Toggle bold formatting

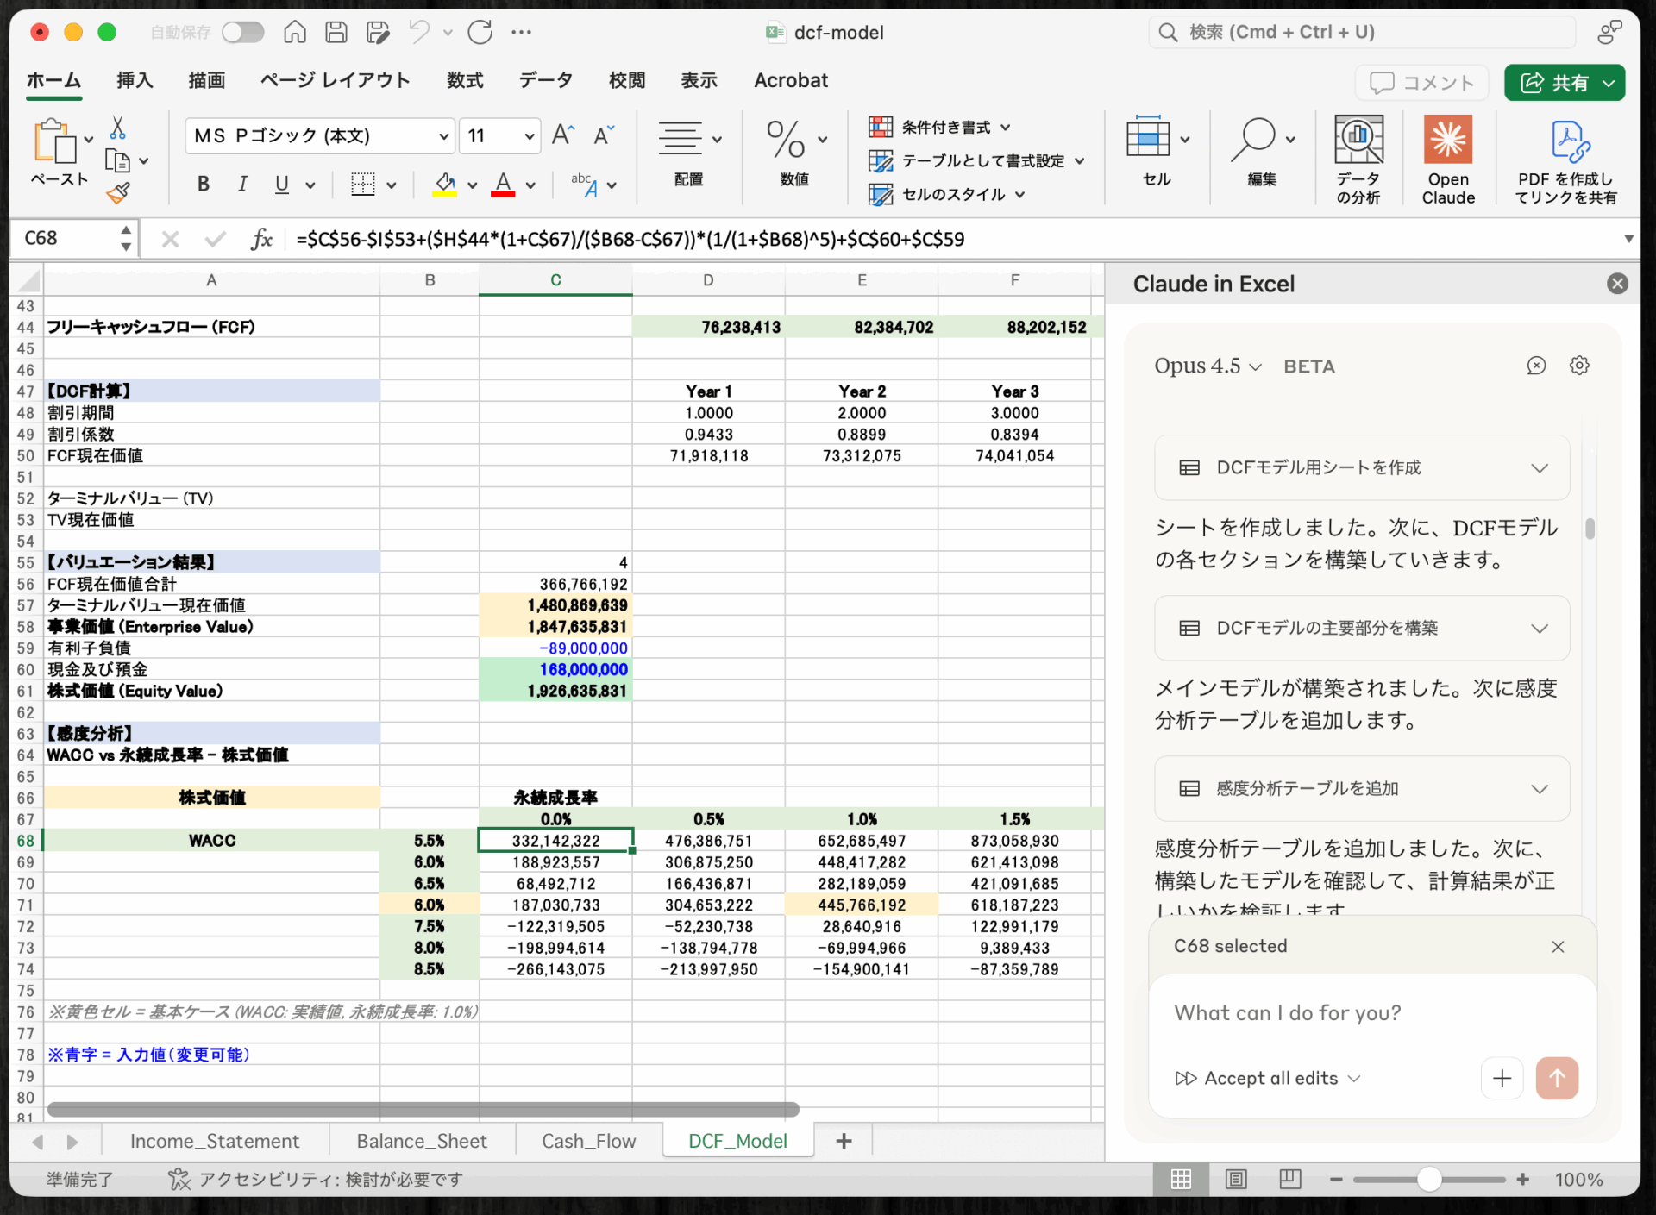coord(204,184)
